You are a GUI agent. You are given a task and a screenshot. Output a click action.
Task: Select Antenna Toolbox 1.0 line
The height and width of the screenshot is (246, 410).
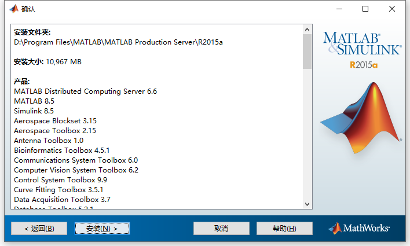coord(49,141)
